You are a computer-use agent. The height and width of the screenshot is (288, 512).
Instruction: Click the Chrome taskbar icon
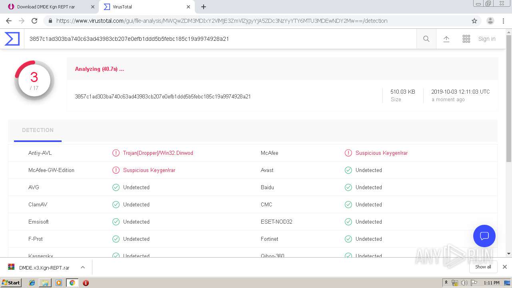coord(72,283)
